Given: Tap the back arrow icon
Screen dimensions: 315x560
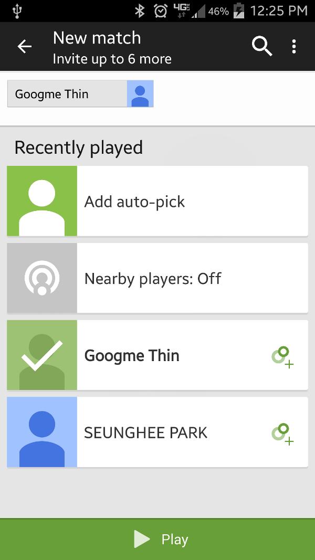Looking at the screenshot, I should (25, 47).
